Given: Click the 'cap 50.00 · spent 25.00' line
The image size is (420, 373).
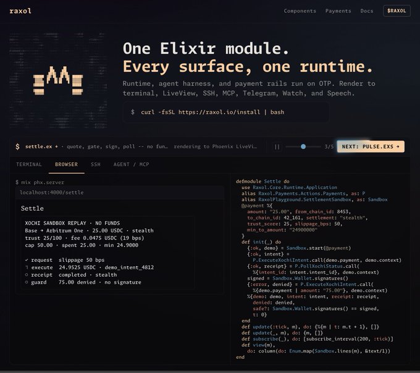Looking at the screenshot, I should (82, 245).
